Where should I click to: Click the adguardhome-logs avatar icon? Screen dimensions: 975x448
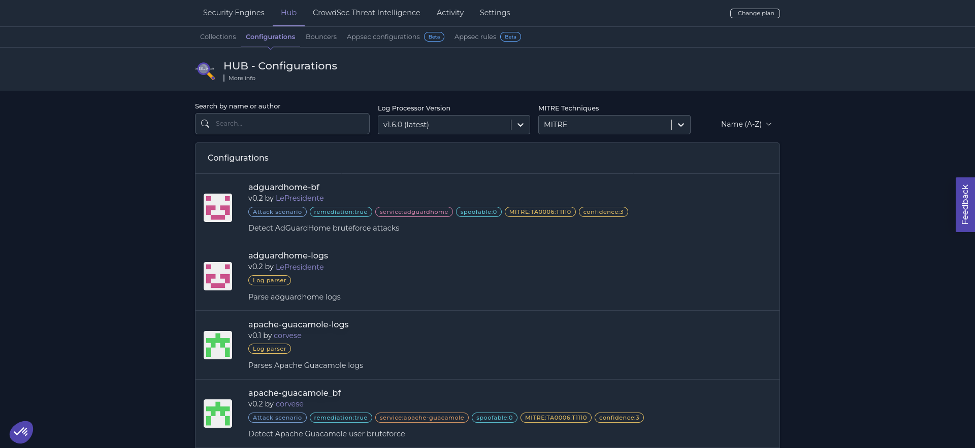pos(218,276)
